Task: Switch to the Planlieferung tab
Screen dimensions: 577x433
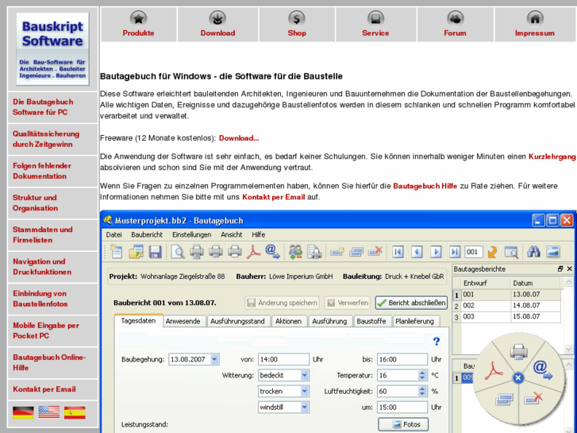Action: 415,321
